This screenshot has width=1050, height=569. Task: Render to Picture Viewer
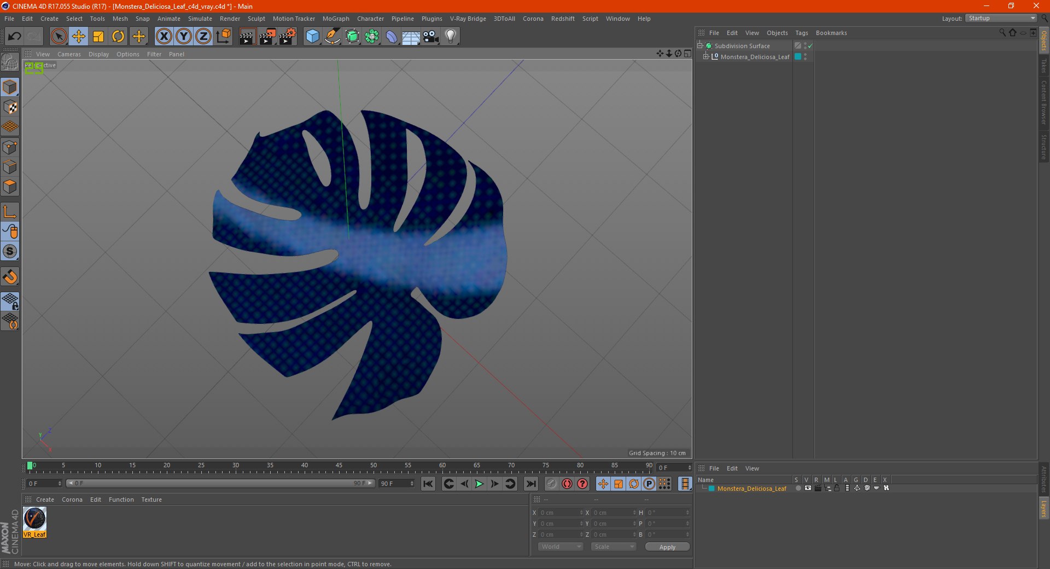coord(267,37)
